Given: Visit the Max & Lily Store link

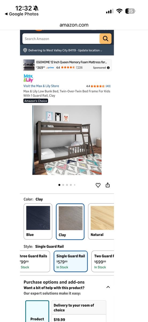Looking at the screenshot, I should 41,86.
